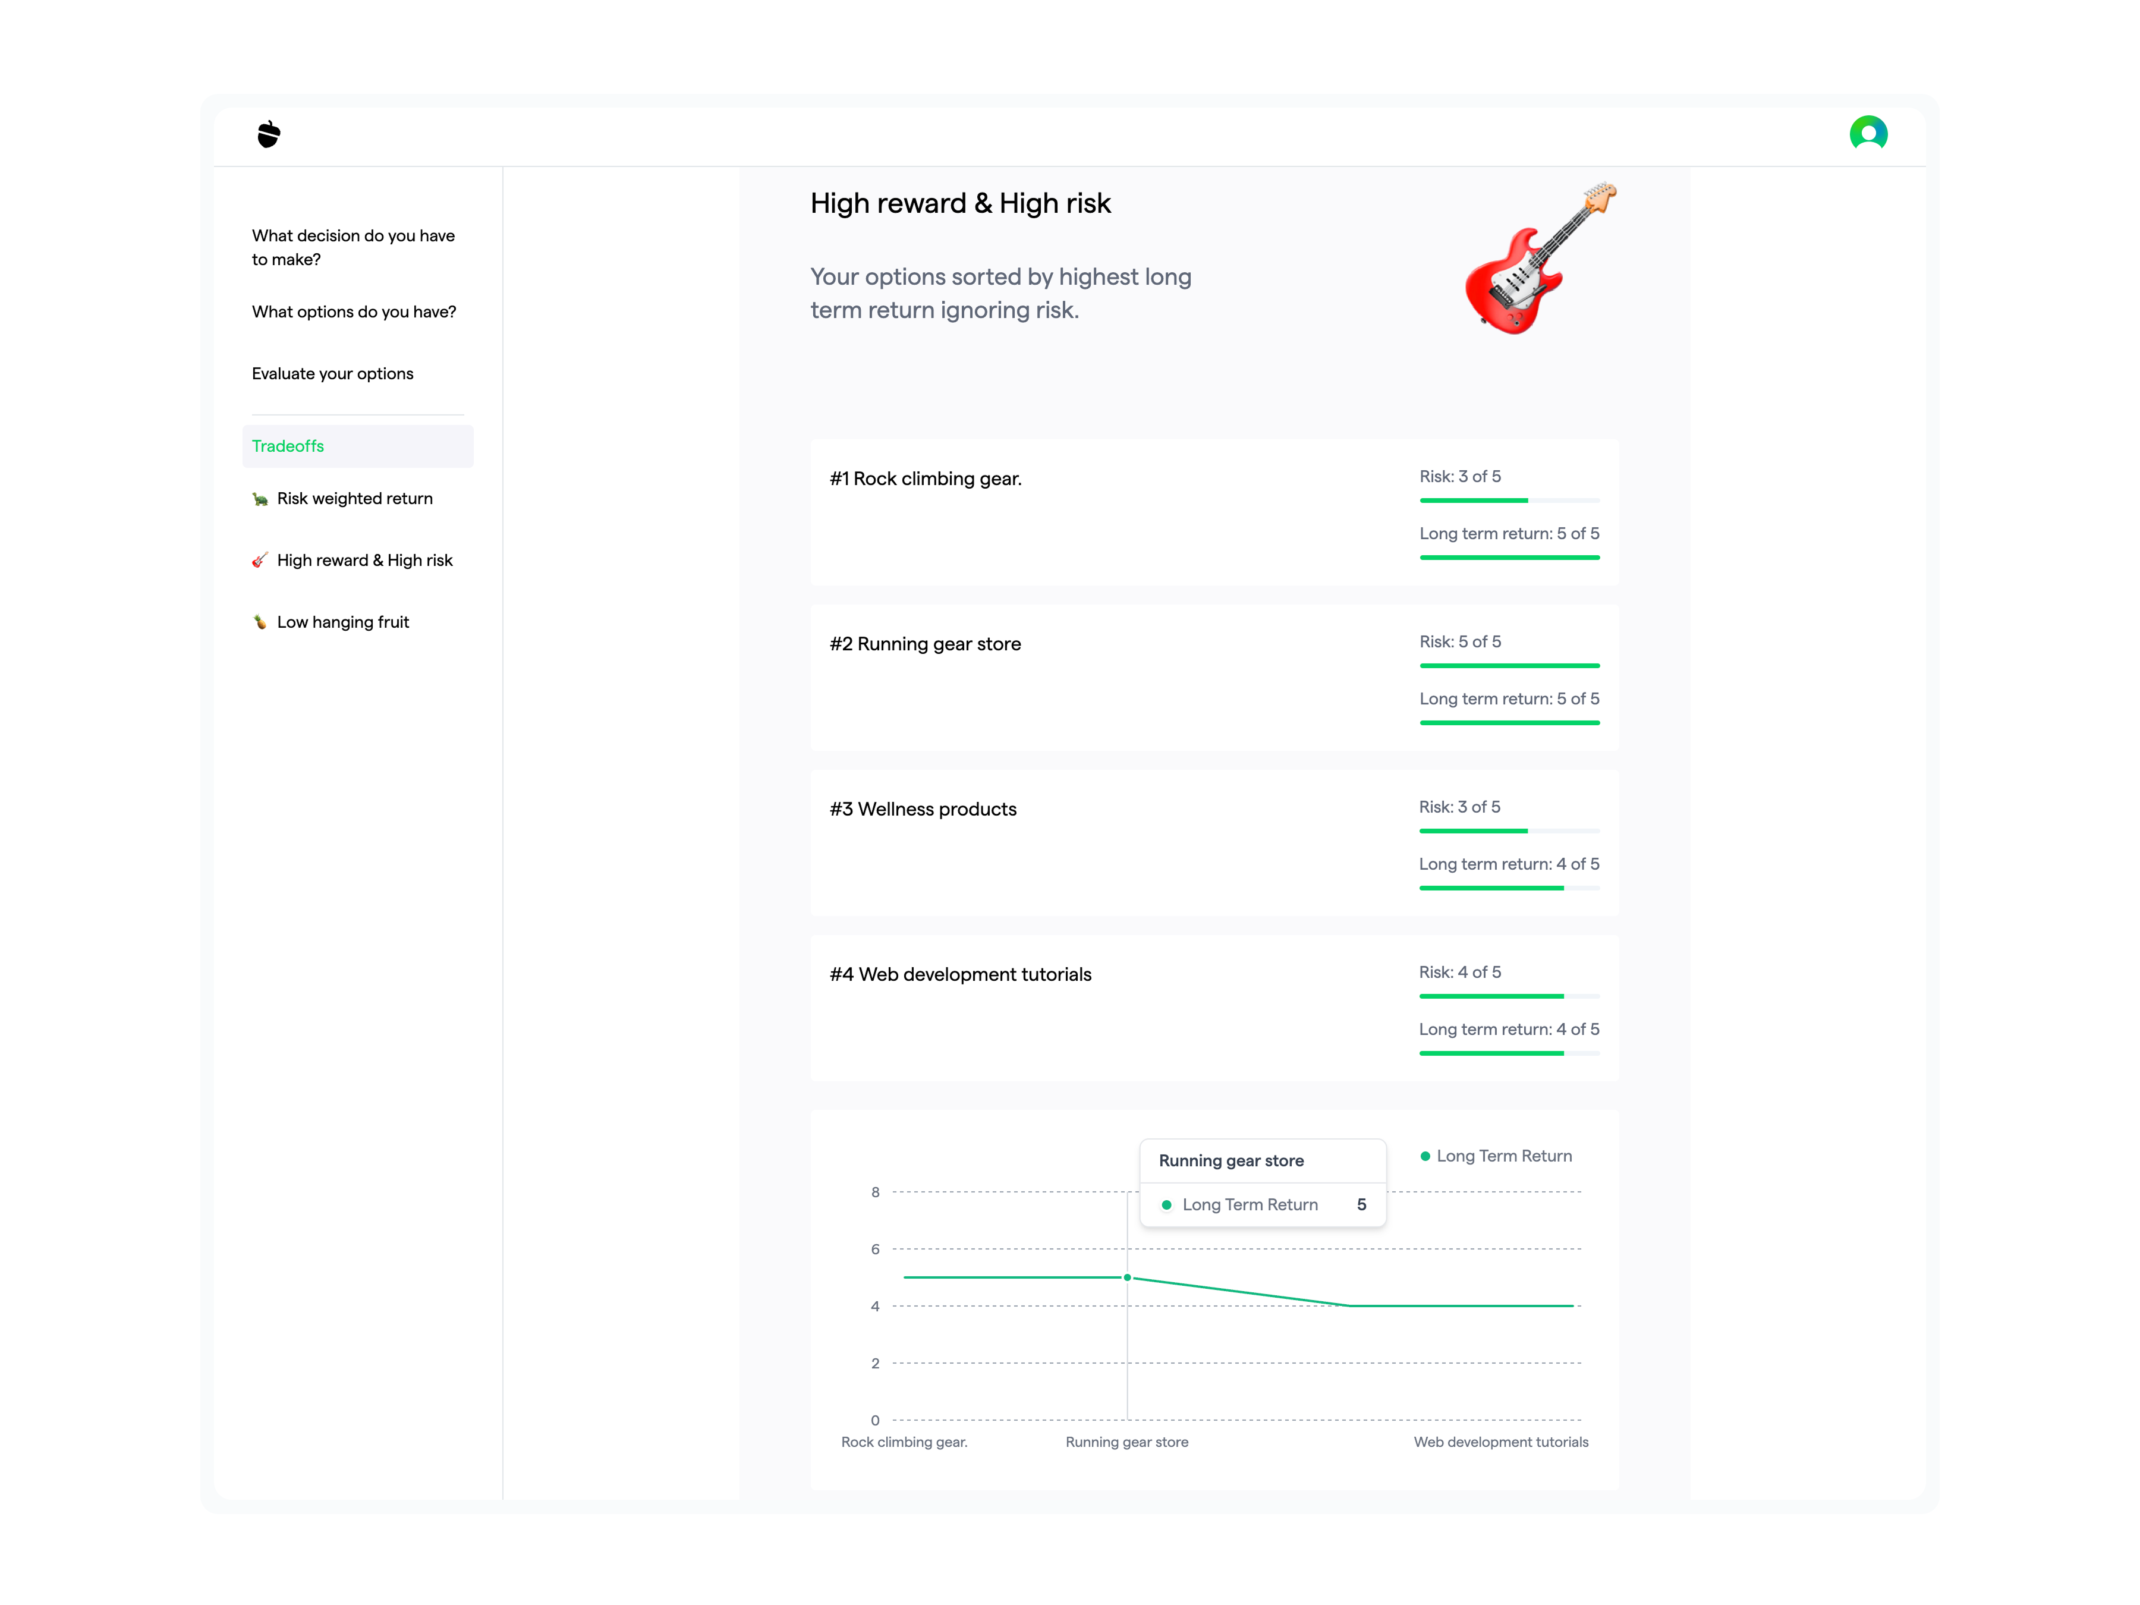
Task: Click 'Risk: 5 of 5' label
Action: pyautogui.click(x=1460, y=641)
